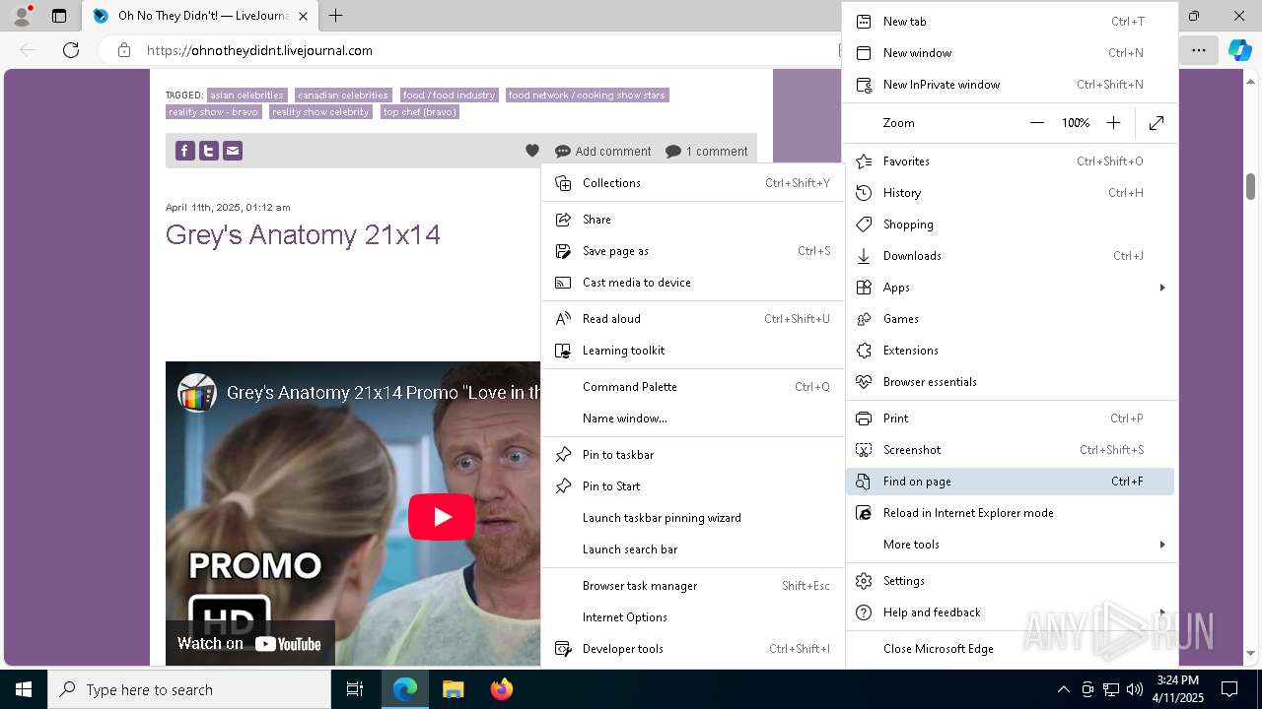Play the Grey's Anatomy promo video

(442, 516)
